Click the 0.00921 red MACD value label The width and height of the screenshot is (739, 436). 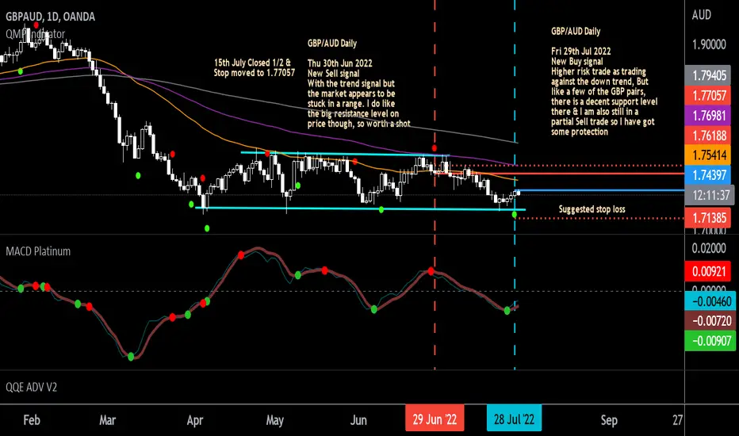point(710,271)
